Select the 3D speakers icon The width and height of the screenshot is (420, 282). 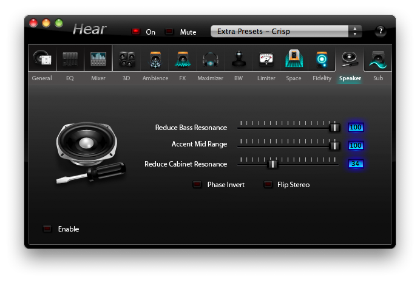pos(127,59)
